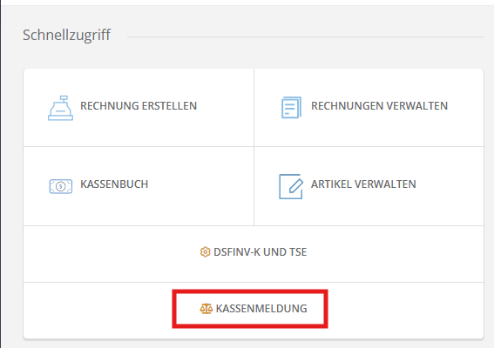Open the DSFINV-K und TSE text link
Screen dimensions: 494x348
click(x=261, y=252)
